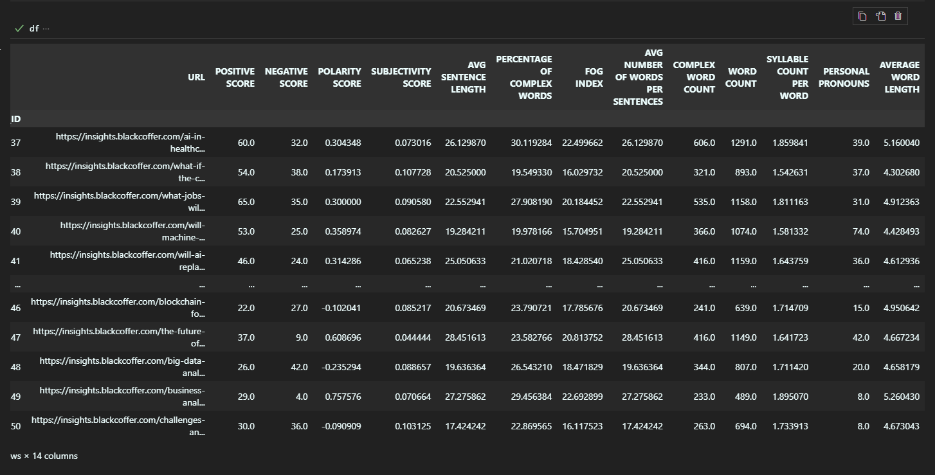This screenshot has width=935, height=475.
Task: Select the will-ai-repla... URL in row 41
Action: (128, 261)
